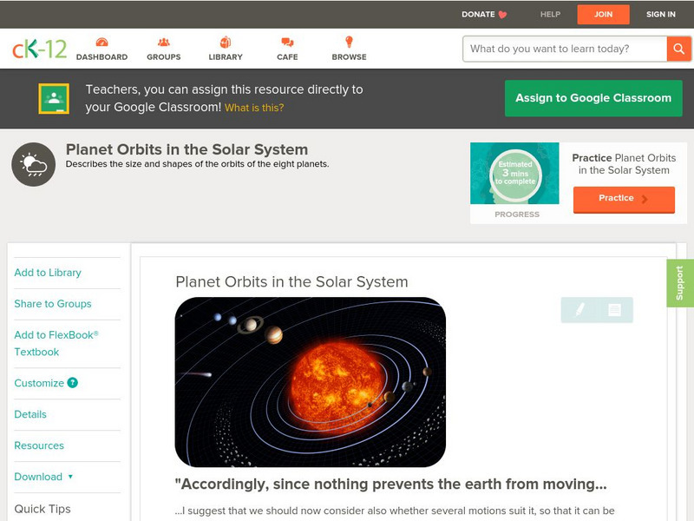Open the Groups icon
The image size is (694, 521).
(x=164, y=43)
